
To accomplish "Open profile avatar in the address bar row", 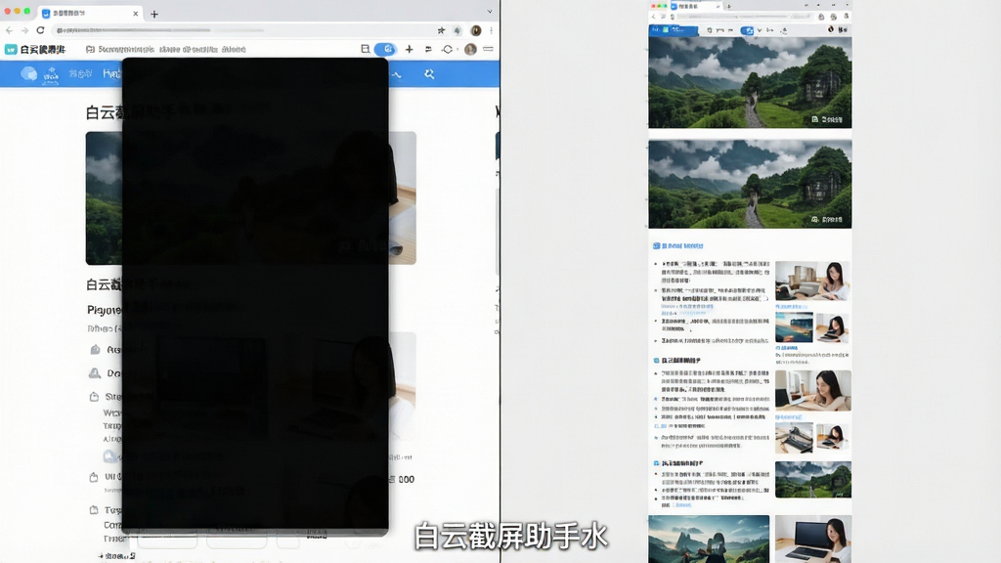I will point(476,30).
